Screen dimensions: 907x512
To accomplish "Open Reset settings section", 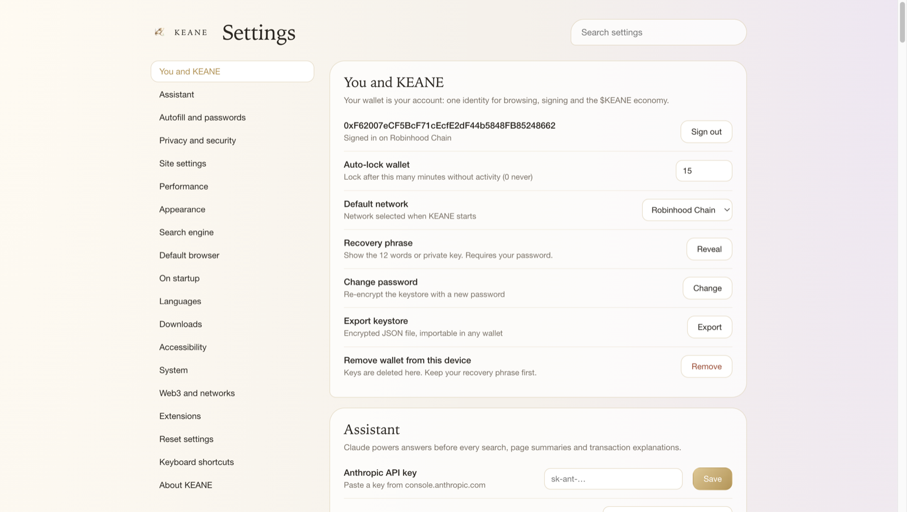I will coord(232,439).
